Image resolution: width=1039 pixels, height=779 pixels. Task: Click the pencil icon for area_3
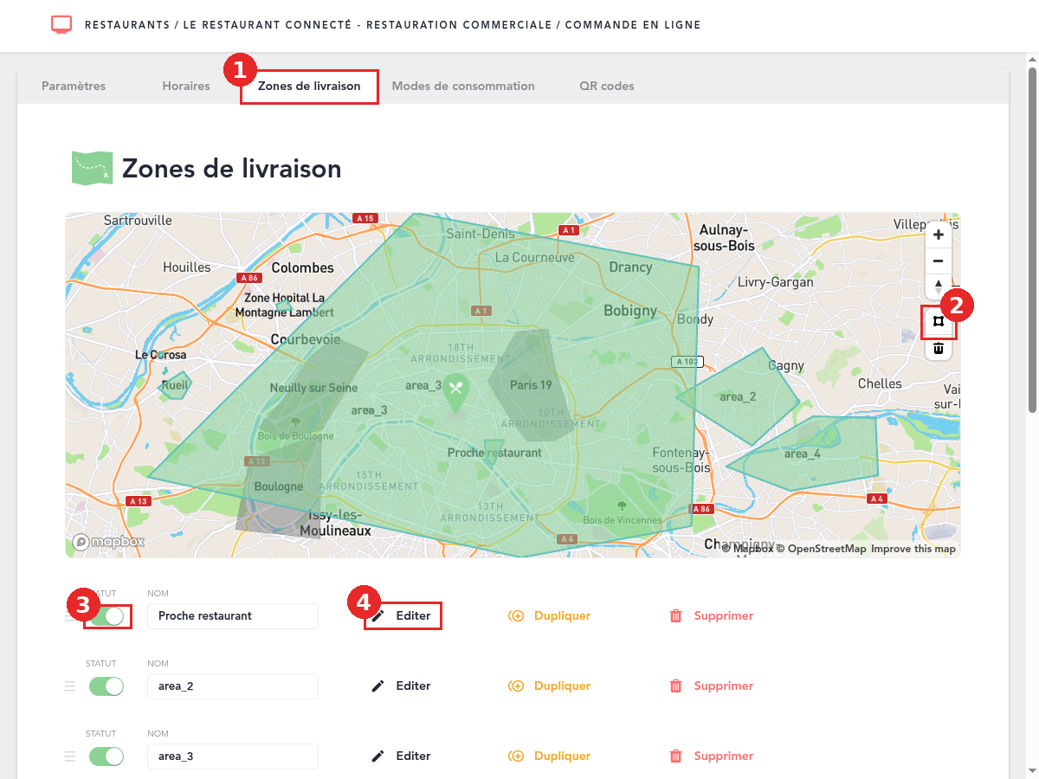click(x=378, y=756)
